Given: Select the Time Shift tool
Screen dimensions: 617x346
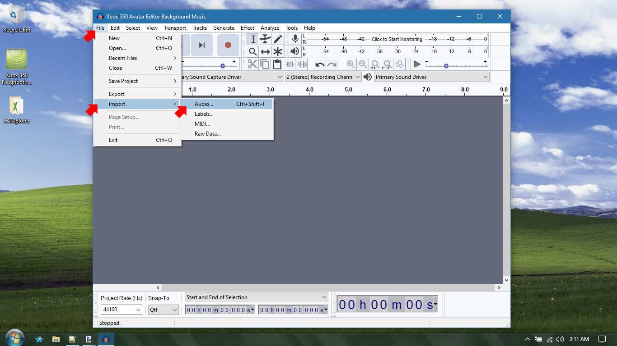Looking at the screenshot, I should click(x=265, y=51).
